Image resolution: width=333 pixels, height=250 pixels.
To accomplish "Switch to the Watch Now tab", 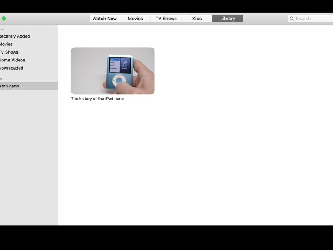I will pos(105,19).
